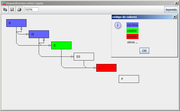Viewport: 180px width, 111px height.
Task: Click the red debajo color swatch
Action: [x=132, y=37]
